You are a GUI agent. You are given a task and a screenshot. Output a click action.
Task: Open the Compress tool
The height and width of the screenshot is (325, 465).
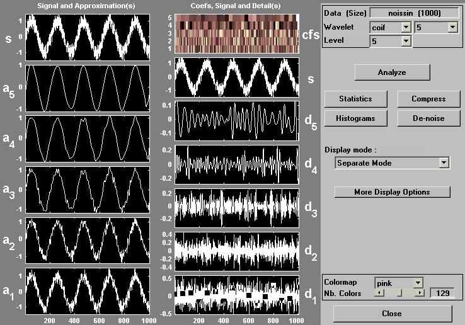pos(428,99)
